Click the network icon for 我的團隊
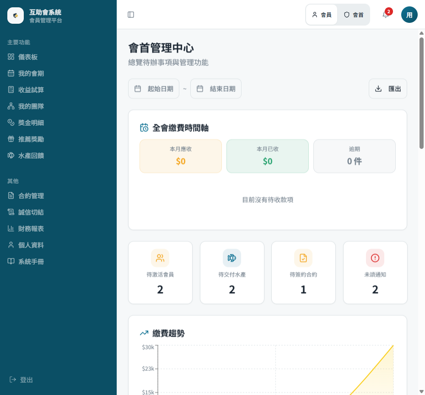 coord(11,106)
